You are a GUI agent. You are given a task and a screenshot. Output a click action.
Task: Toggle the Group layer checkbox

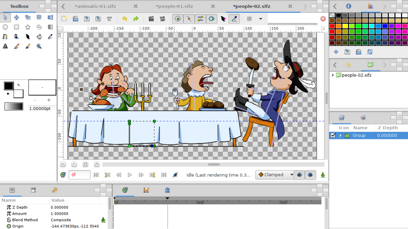click(x=333, y=135)
